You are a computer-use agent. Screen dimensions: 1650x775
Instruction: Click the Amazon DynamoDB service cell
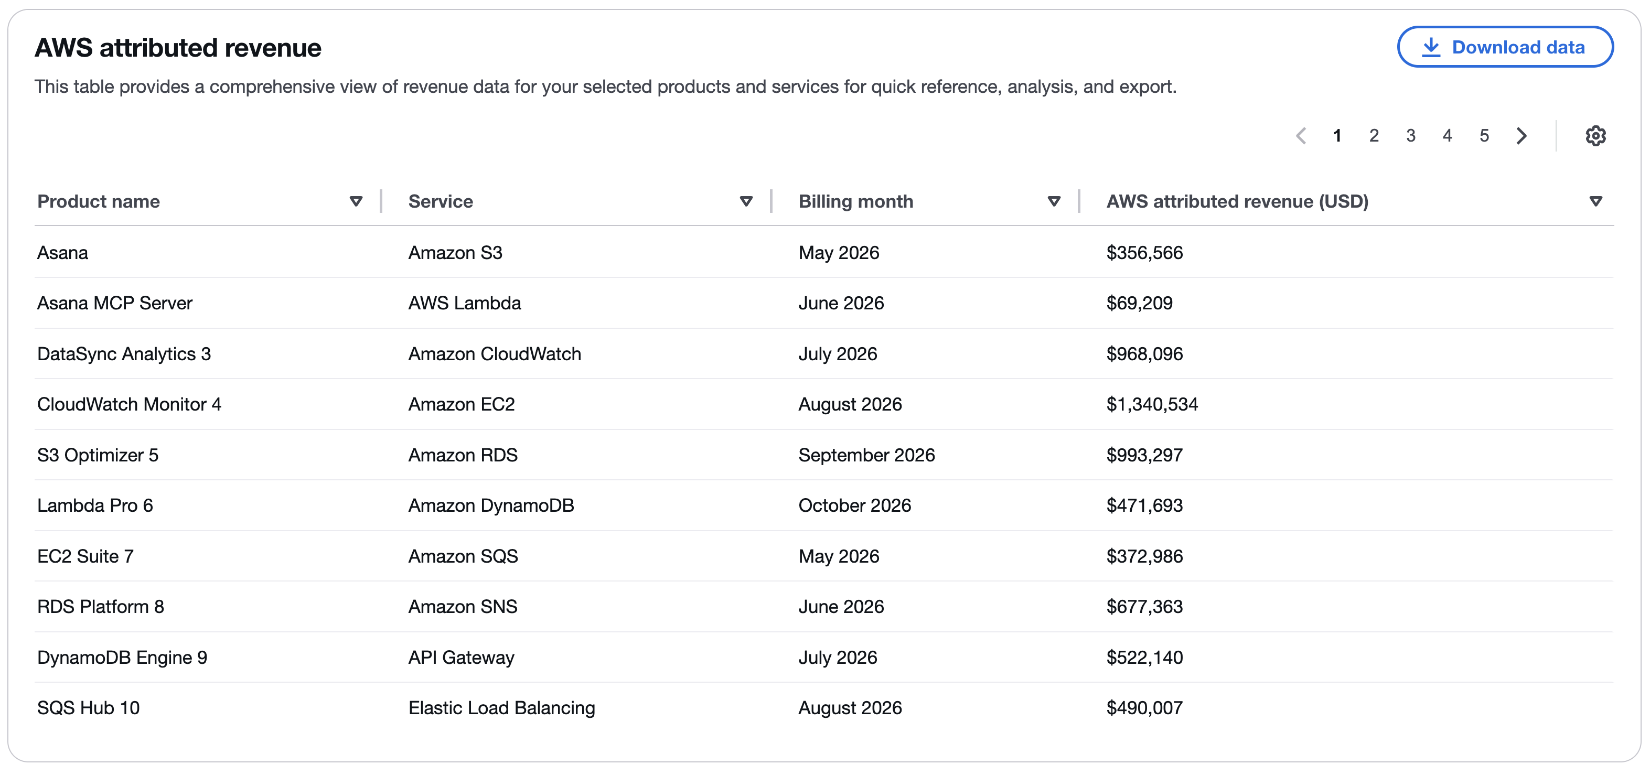tap(491, 505)
